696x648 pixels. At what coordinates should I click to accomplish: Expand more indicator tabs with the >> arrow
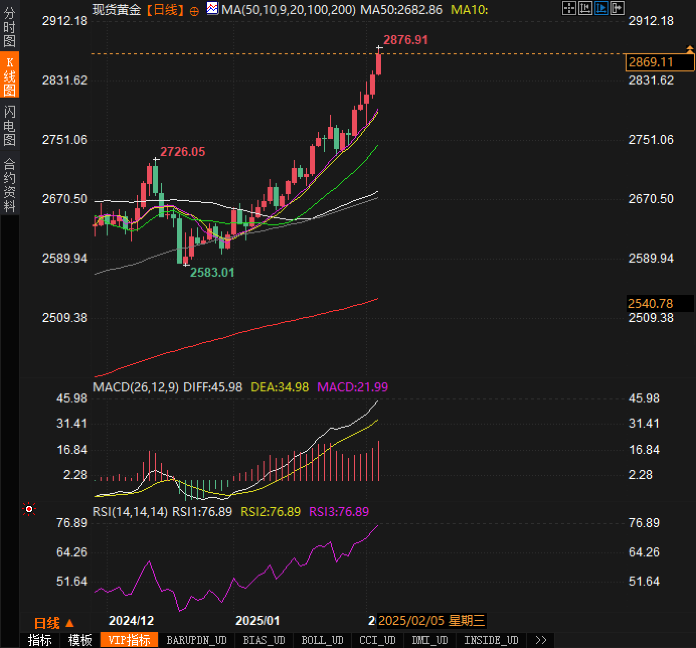point(541,640)
